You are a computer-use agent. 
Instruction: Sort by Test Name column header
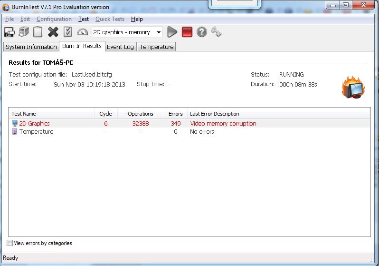51,114
